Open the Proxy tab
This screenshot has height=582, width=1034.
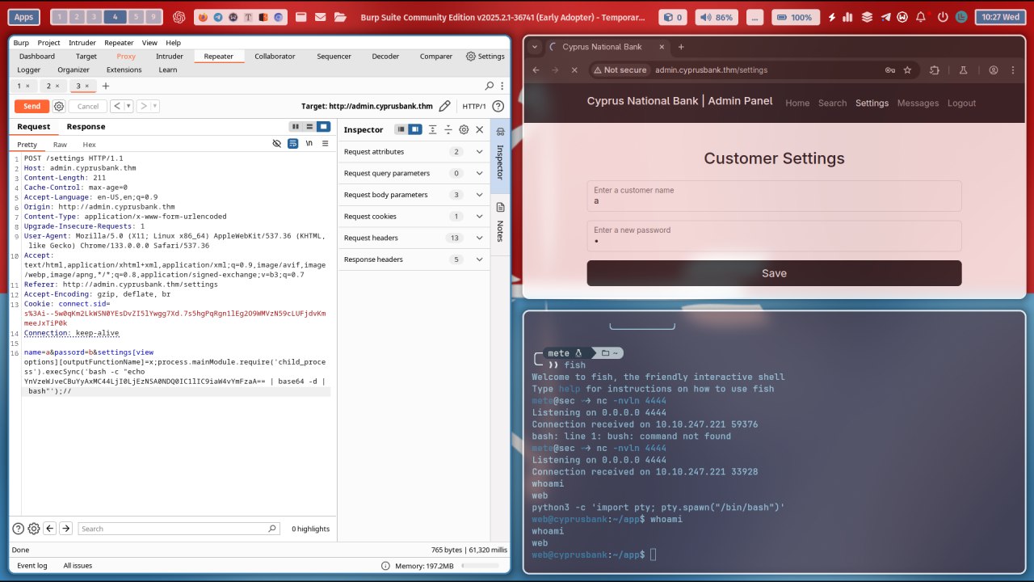(x=126, y=57)
